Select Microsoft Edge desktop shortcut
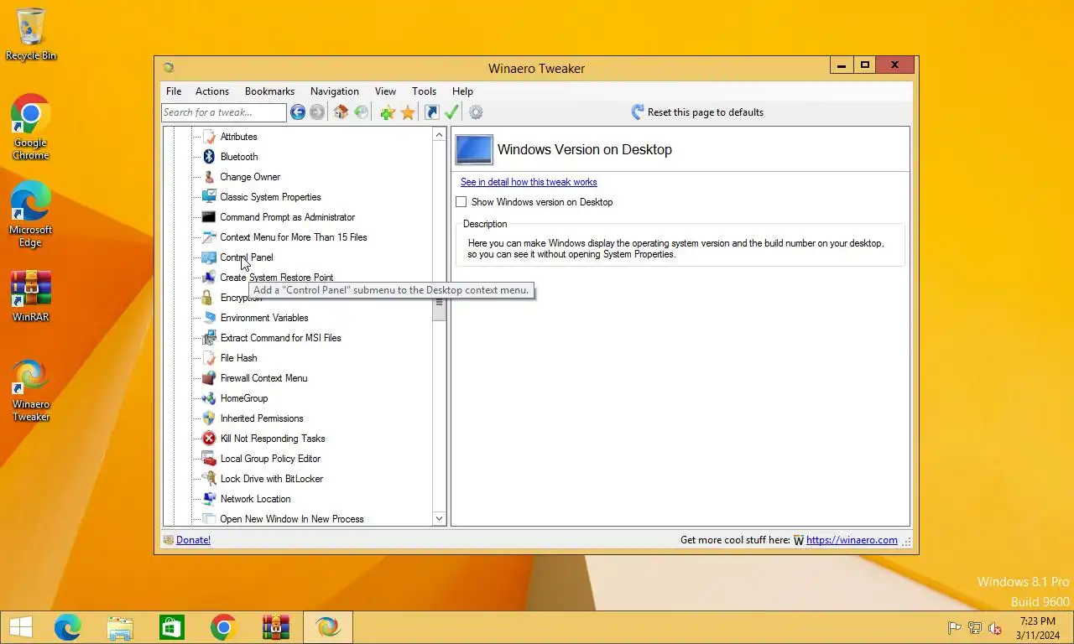 click(31, 214)
